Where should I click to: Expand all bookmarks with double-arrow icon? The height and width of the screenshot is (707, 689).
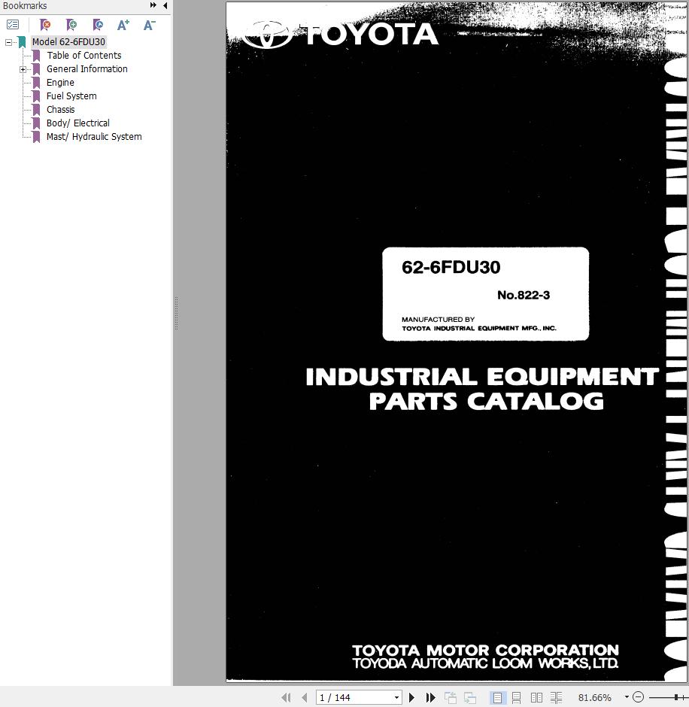(153, 5)
